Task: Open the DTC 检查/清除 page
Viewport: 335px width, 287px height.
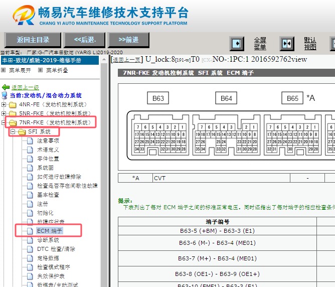Action: (x=56, y=249)
